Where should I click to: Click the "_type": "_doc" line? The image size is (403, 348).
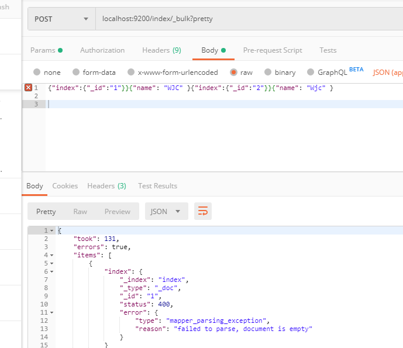point(150,288)
